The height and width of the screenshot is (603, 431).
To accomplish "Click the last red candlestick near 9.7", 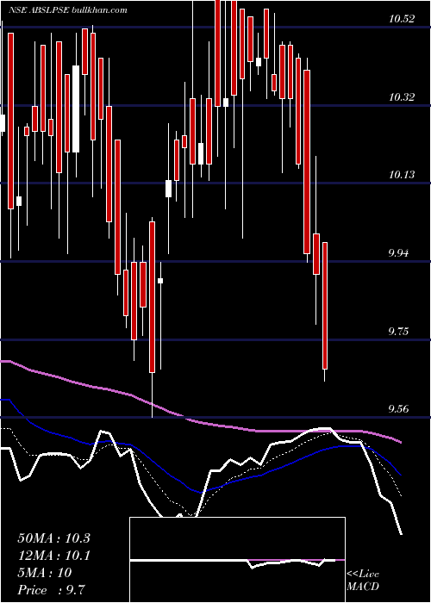I will (x=325, y=306).
